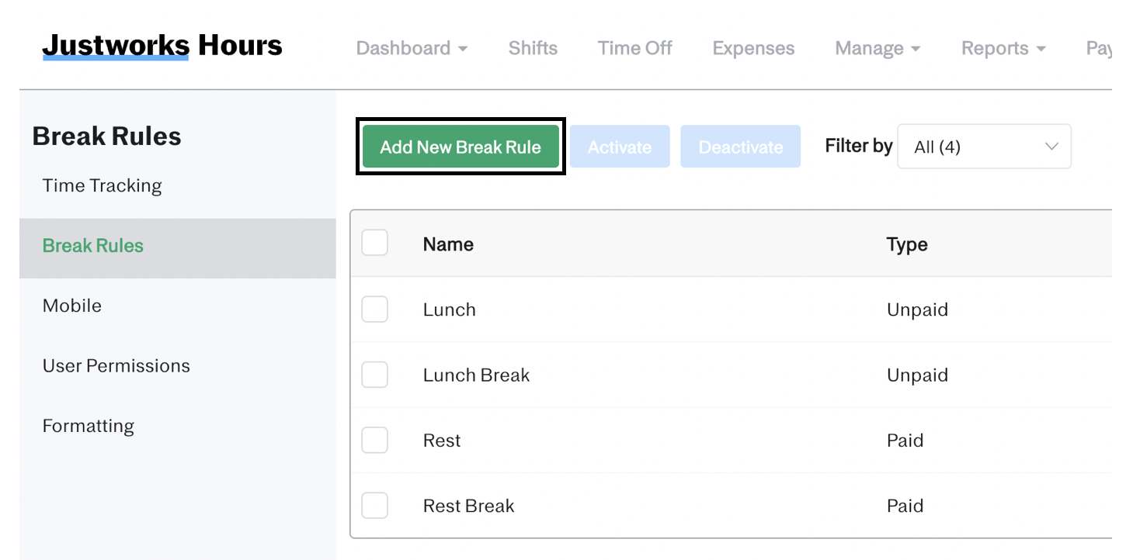The image size is (1140, 560).
Task: Expand the Reports navigation dropdown
Action: (1002, 48)
